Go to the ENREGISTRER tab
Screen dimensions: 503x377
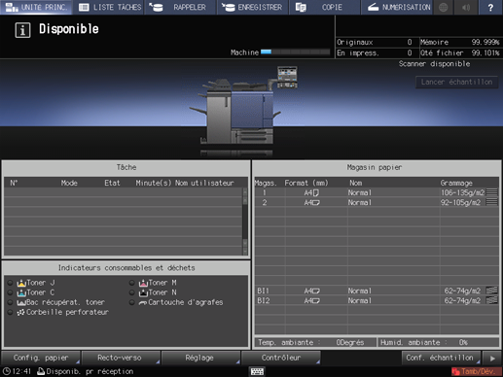(252, 7)
